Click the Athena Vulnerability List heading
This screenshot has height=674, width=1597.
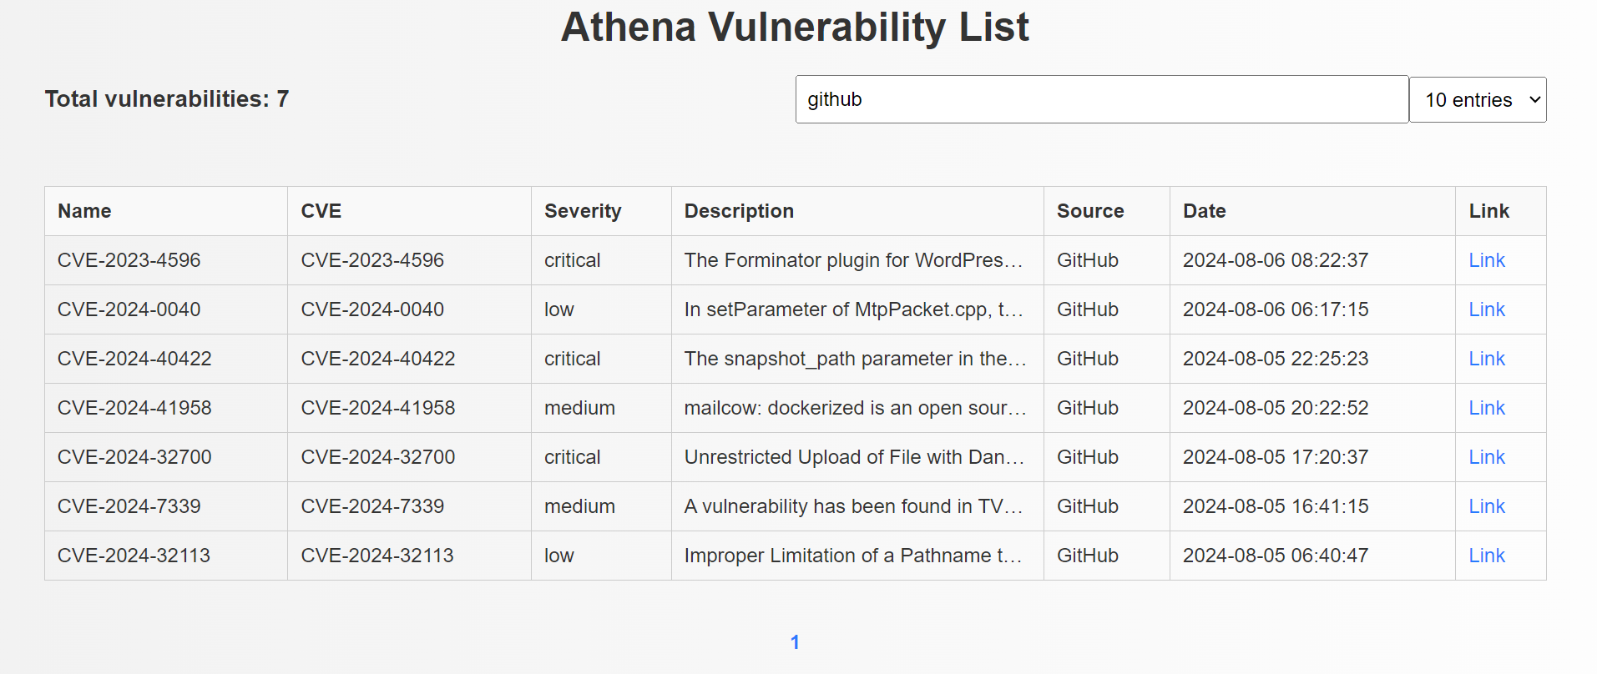tap(795, 27)
